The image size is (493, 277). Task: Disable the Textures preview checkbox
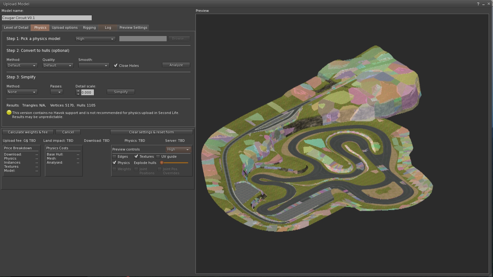pos(136,156)
